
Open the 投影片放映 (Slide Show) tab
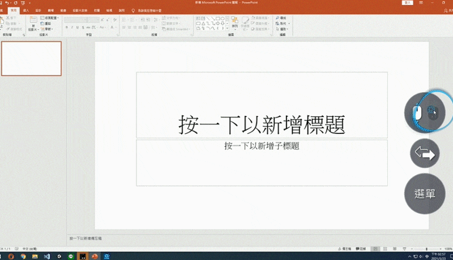(x=80, y=10)
